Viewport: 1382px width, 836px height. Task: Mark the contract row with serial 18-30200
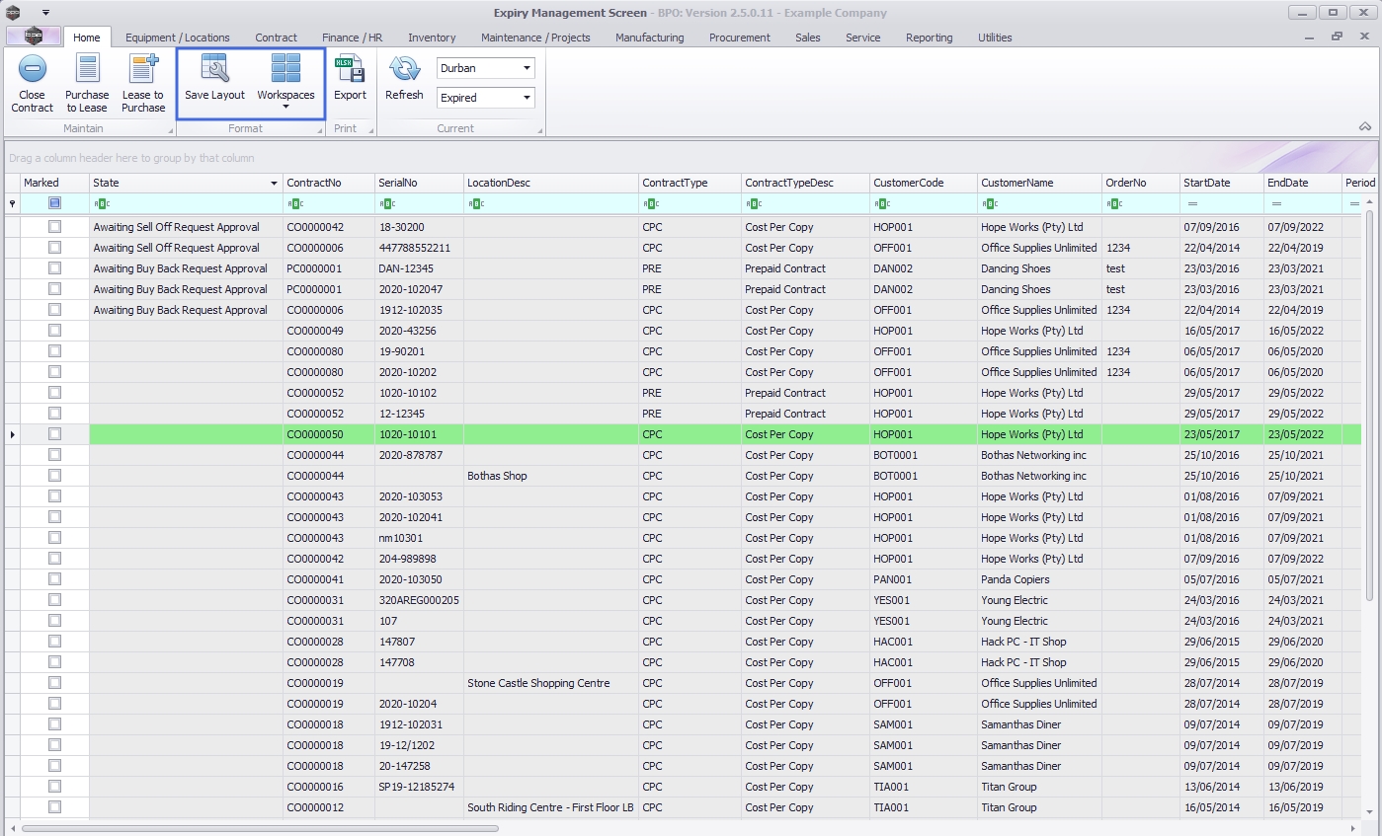click(54, 227)
